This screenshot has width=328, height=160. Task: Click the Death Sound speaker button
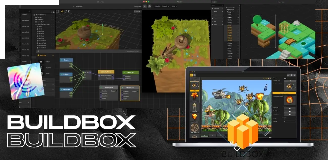(290, 111)
